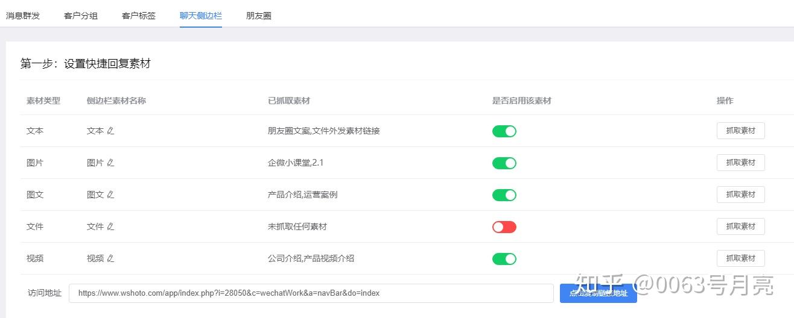Image resolution: width=794 pixels, height=318 pixels.
Task: Click edit pencil next to 图片 name
Action: point(110,163)
